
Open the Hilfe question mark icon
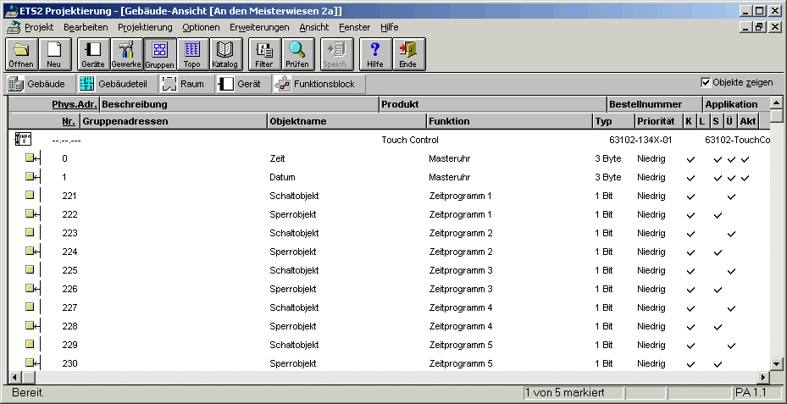coord(375,53)
